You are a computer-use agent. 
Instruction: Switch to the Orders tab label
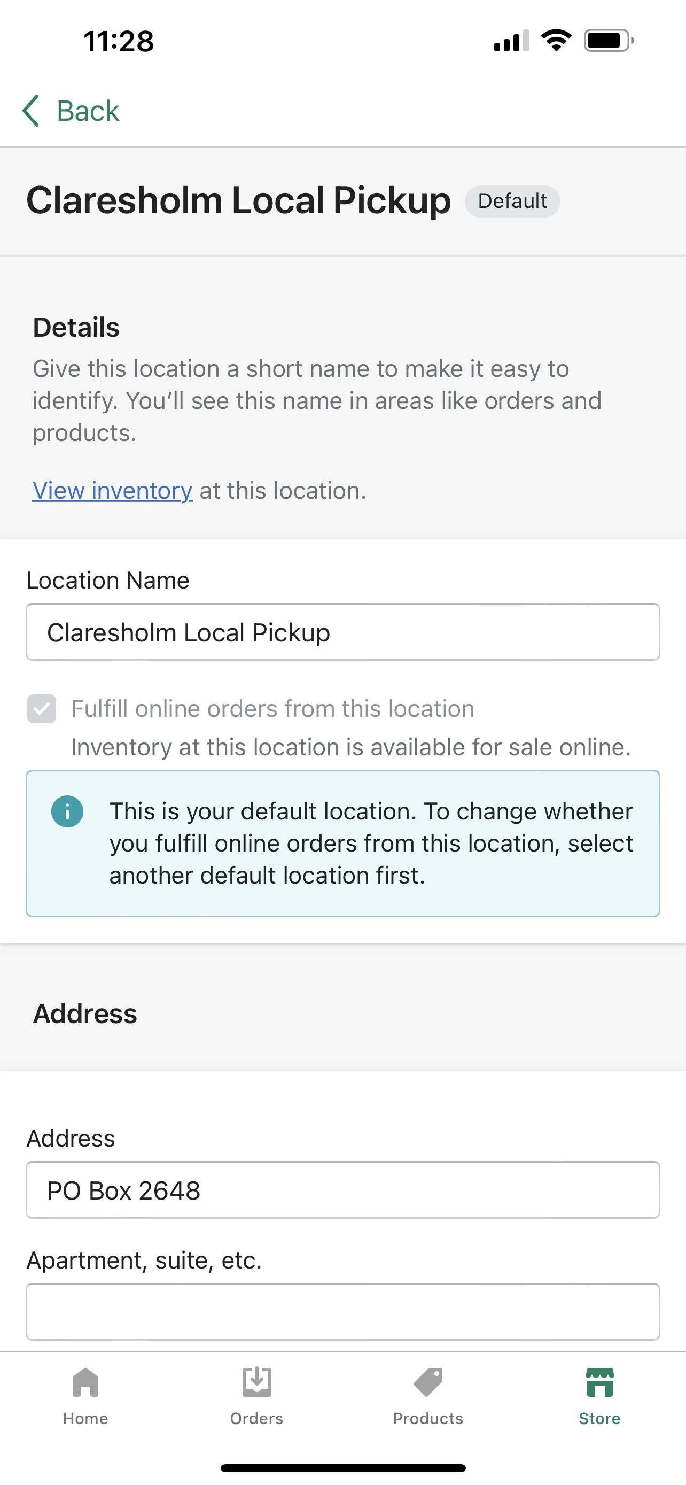pos(257,1419)
